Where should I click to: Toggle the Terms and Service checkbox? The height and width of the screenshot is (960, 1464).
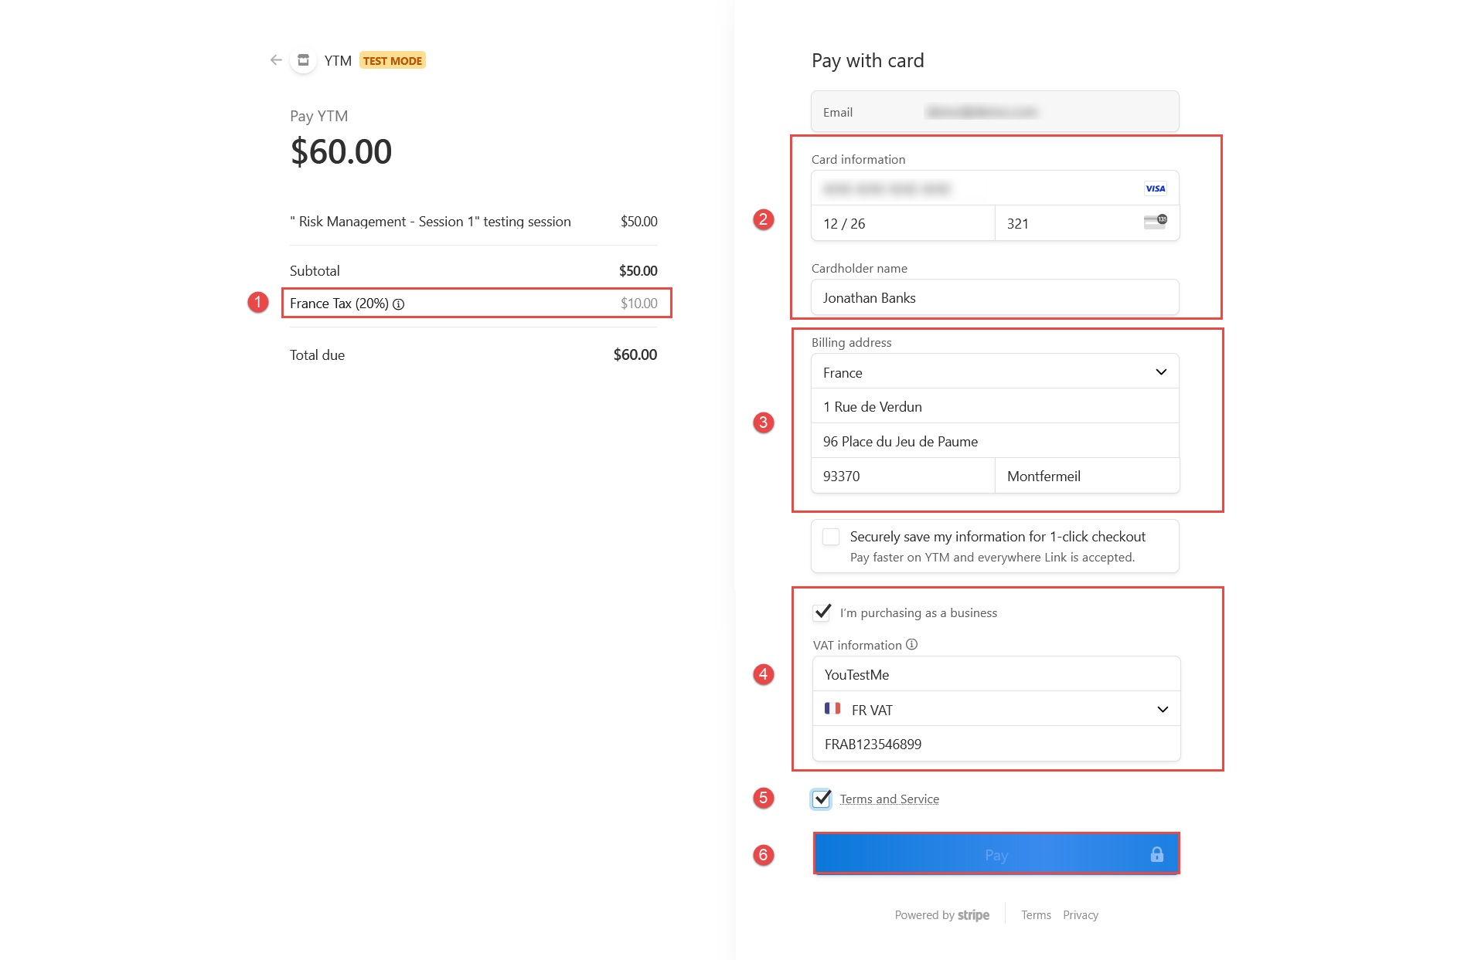tap(822, 799)
